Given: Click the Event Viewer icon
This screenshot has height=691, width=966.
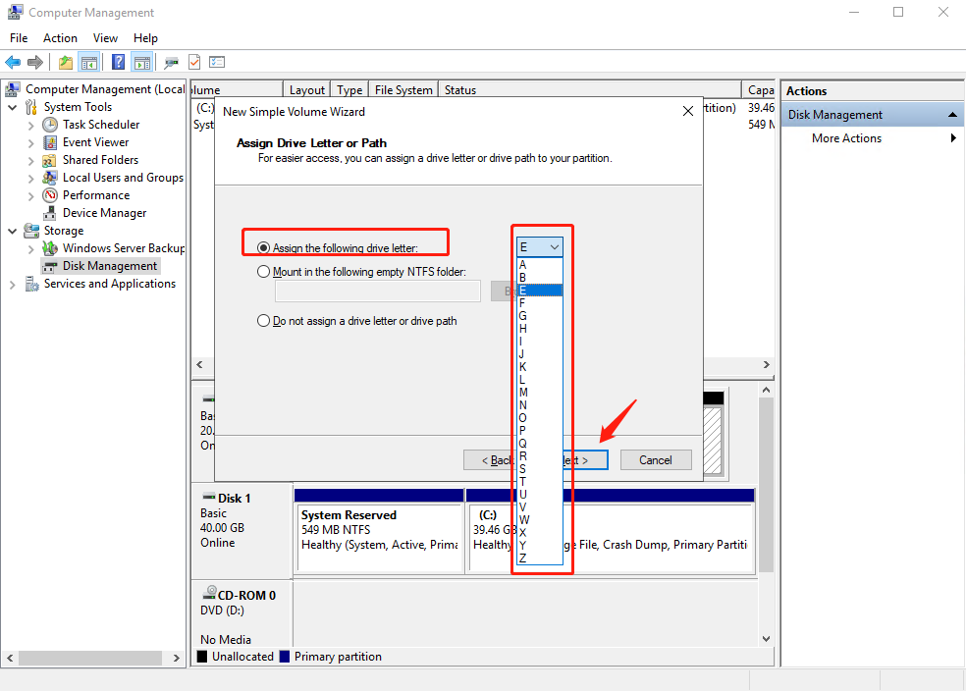Looking at the screenshot, I should (x=50, y=142).
